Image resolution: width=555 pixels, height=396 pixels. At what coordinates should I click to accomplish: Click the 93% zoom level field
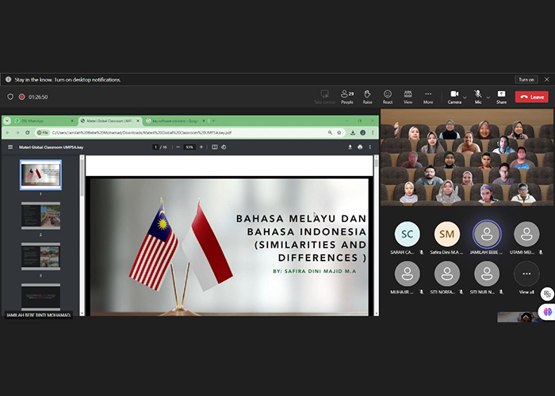click(x=189, y=147)
